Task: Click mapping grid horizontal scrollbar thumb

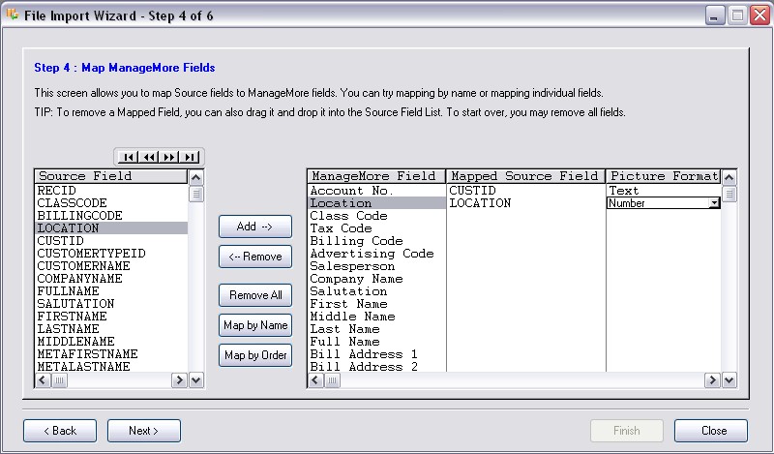Action: [332, 380]
